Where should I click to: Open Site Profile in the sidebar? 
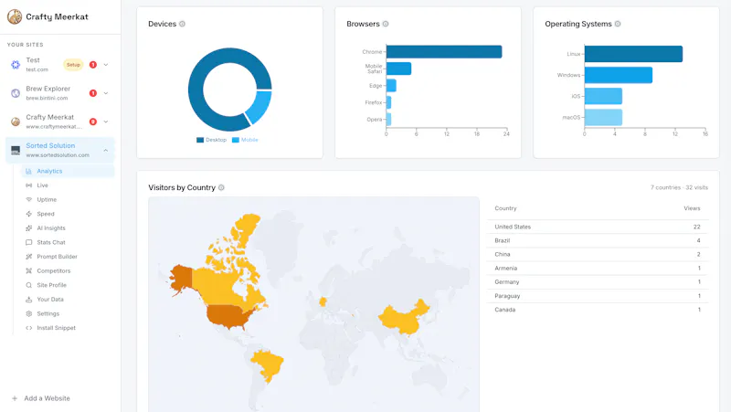pyautogui.click(x=68, y=285)
